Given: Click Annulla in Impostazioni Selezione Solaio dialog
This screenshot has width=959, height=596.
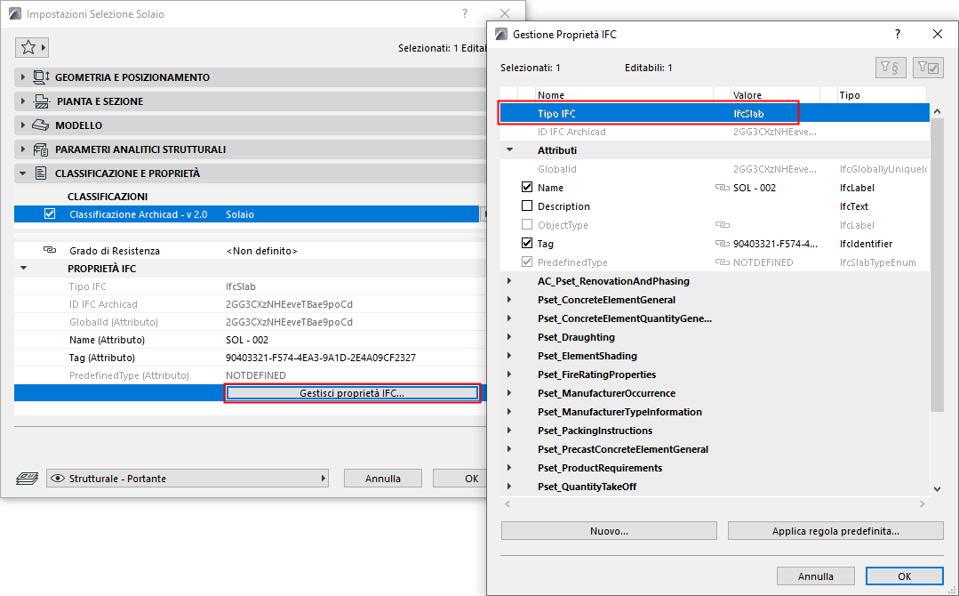Looking at the screenshot, I should 383,479.
